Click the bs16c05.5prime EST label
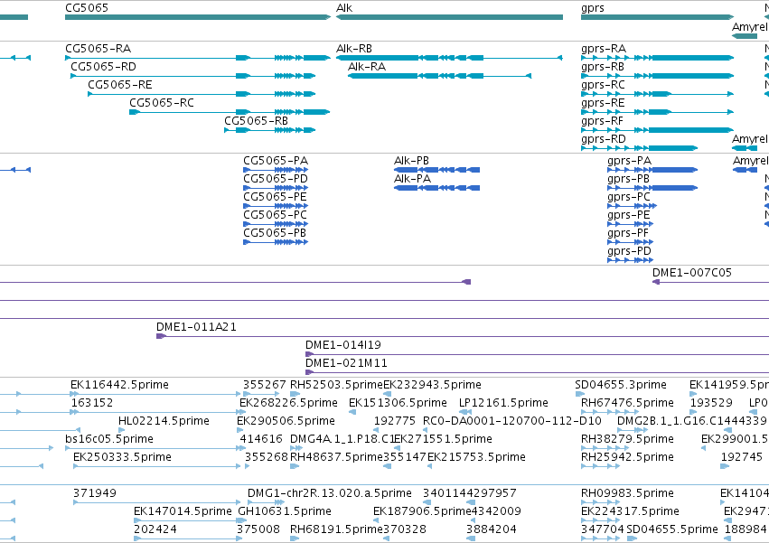769x543 pixels. [109, 439]
